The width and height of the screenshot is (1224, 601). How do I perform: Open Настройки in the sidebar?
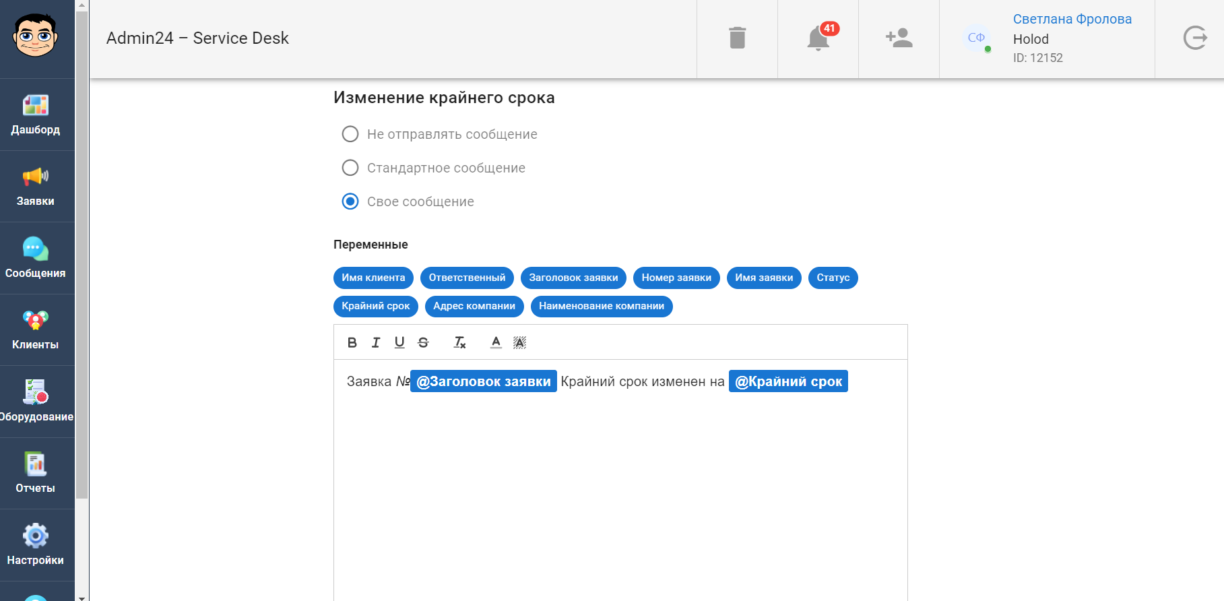tap(37, 545)
